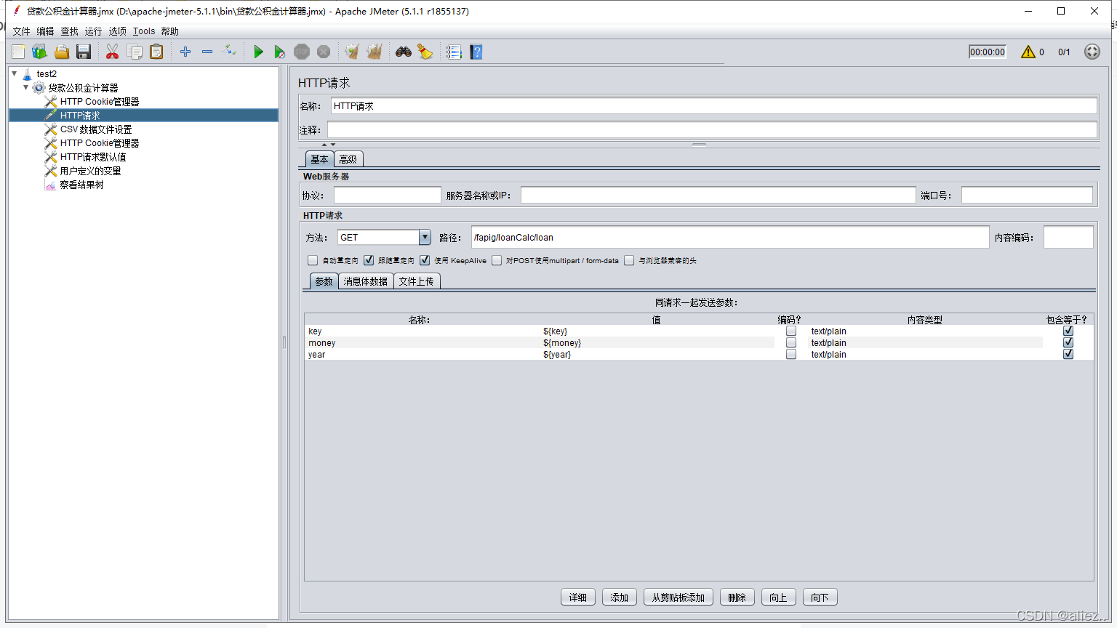Click the Paste clipboard icon
1117x628 pixels.
(x=156, y=52)
